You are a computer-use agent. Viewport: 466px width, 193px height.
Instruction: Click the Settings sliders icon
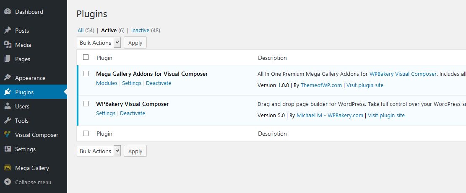tap(8, 149)
